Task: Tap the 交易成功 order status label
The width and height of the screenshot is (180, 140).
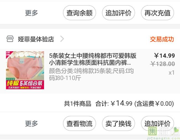Action: point(162,39)
